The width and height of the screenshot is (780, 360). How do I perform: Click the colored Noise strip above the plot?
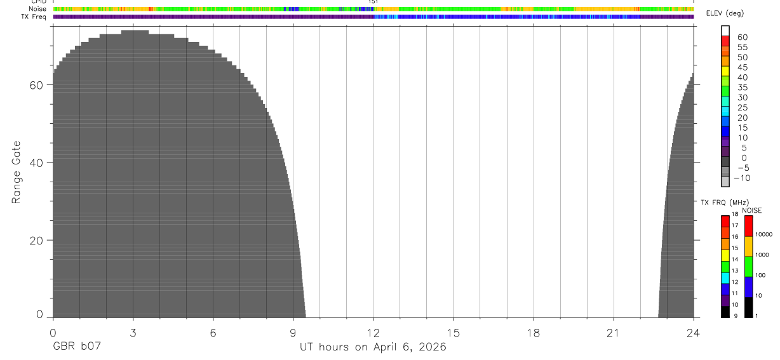tap(373, 10)
